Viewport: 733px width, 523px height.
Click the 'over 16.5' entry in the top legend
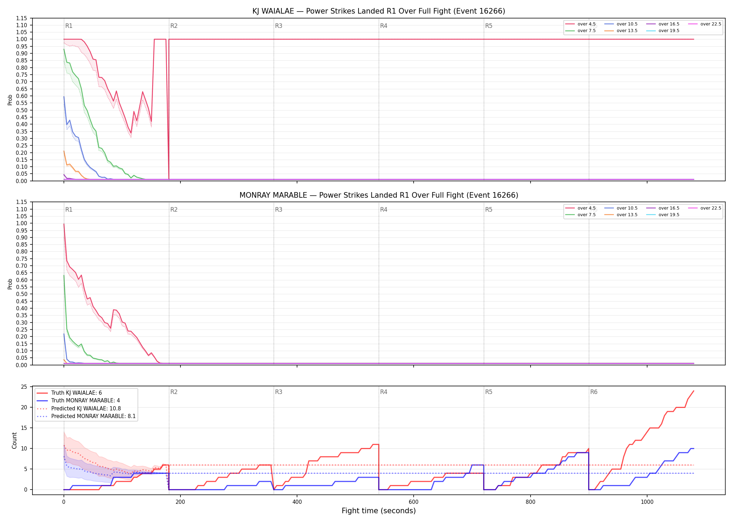[662, 24]
